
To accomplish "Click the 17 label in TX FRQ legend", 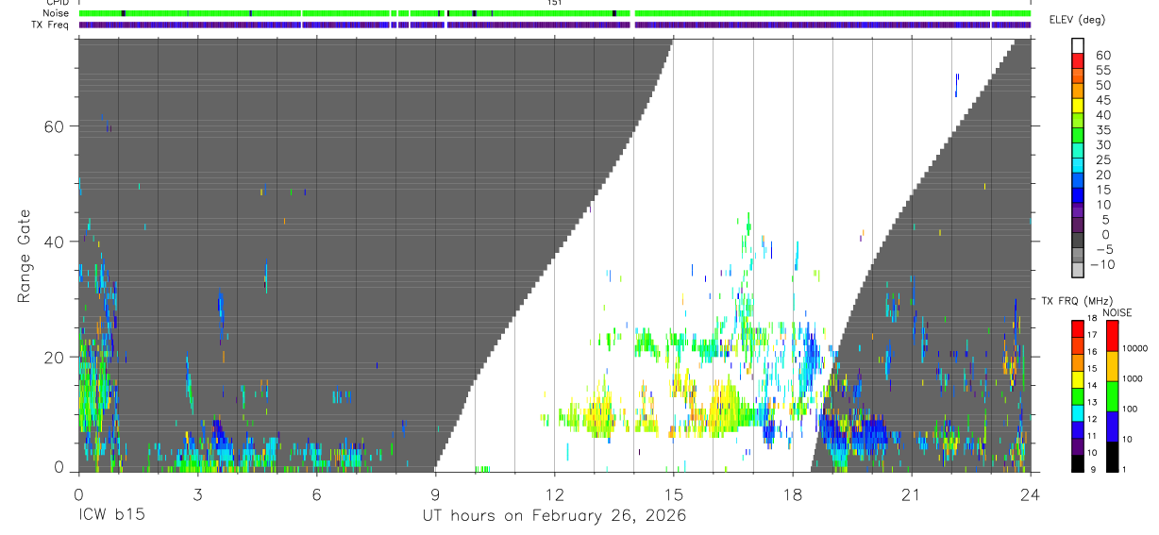I will pos(1093,334).
